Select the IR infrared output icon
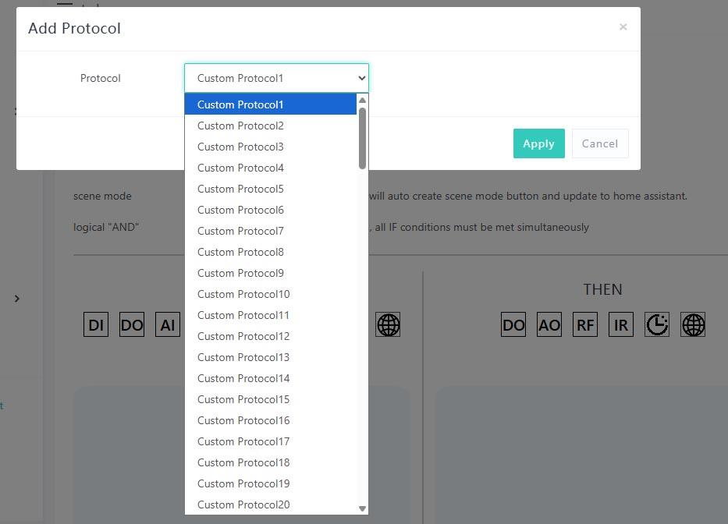Image resolution: width=728 pixels, height=524 pixels. click(620, 324)
